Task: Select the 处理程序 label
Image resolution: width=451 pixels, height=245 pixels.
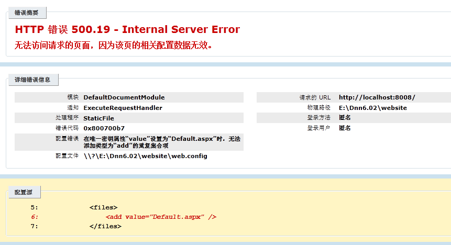Action: point(67,118)
